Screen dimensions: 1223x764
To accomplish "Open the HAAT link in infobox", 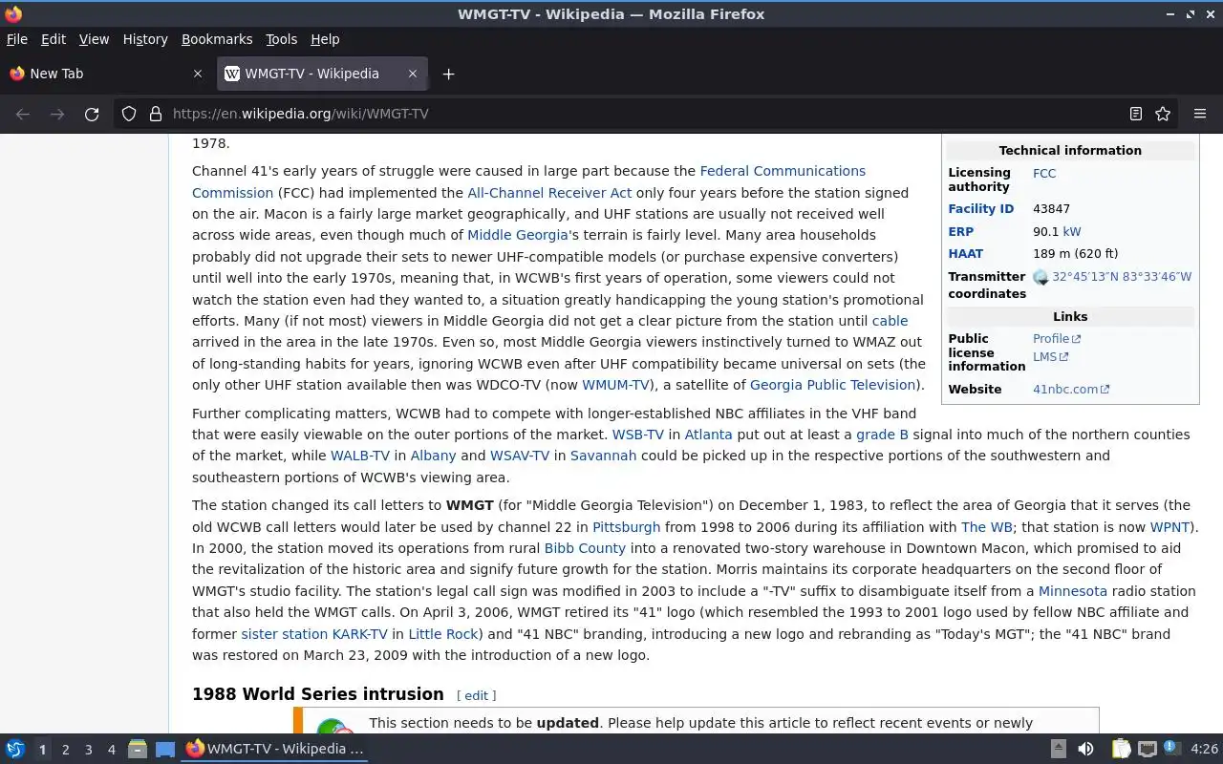I will [x=965, y=254].
